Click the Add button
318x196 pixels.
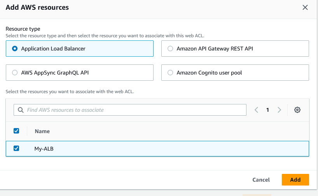coord(295,180)
